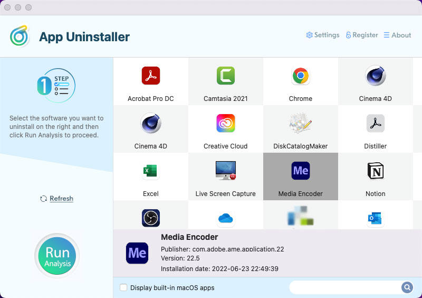Select the Media Encoder icon in grid
This screenshot has height=298, width=422.
pos(300,171)
